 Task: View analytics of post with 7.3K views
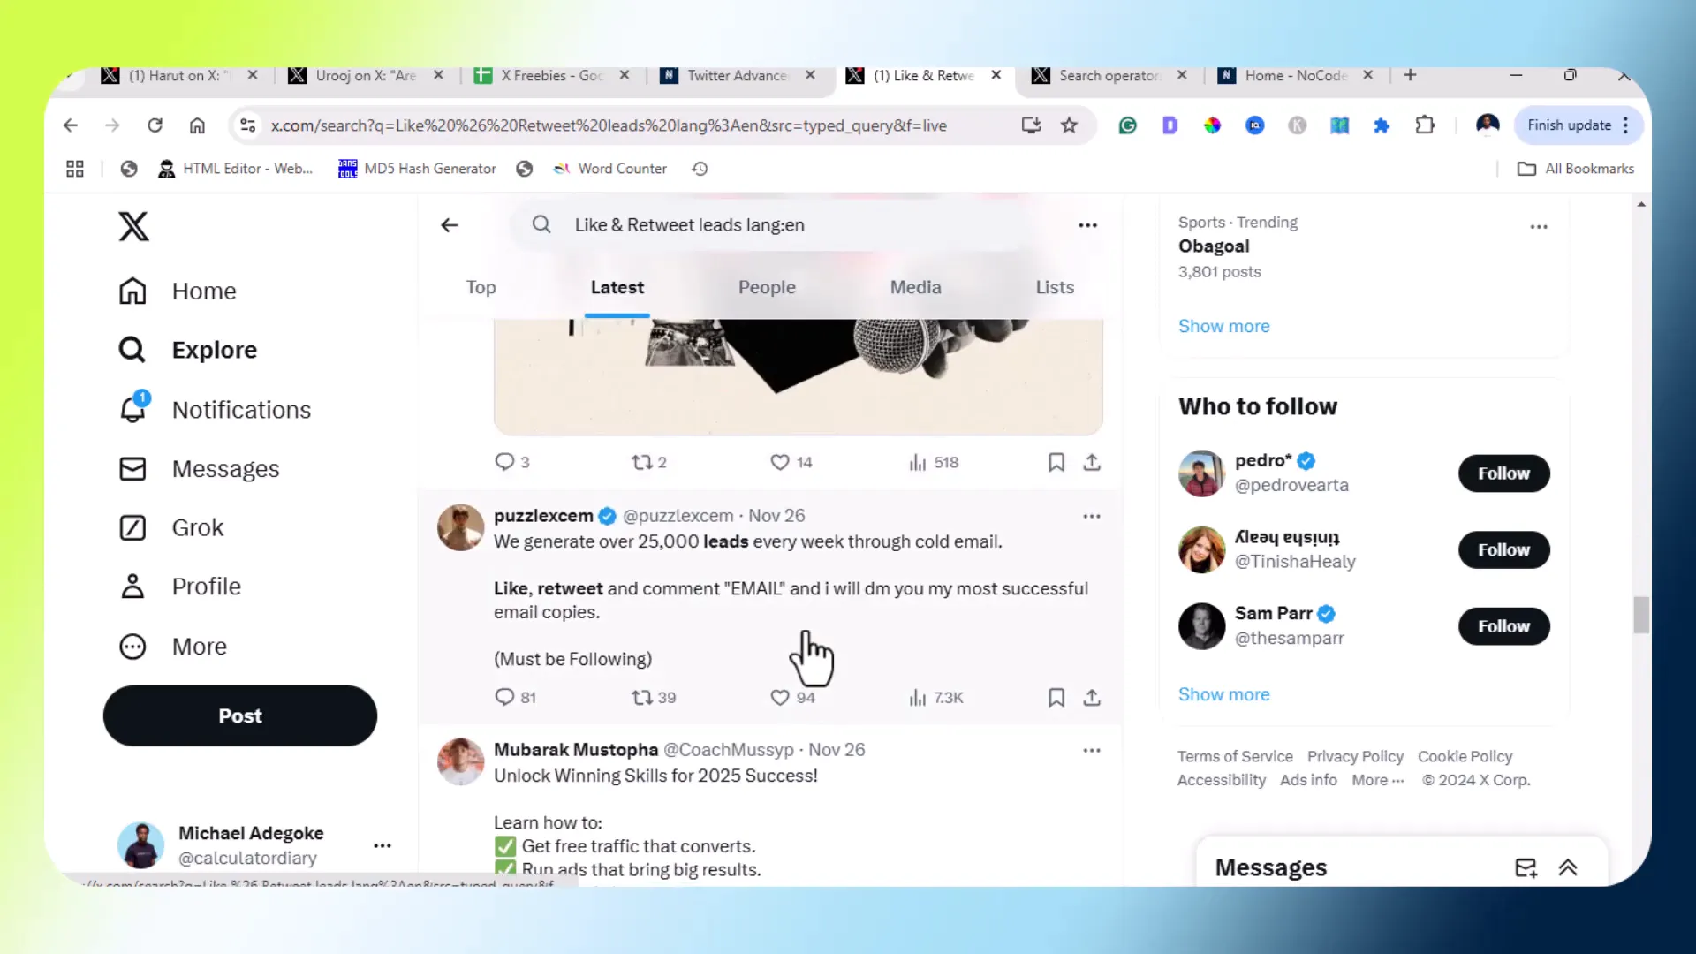point(936,697)
